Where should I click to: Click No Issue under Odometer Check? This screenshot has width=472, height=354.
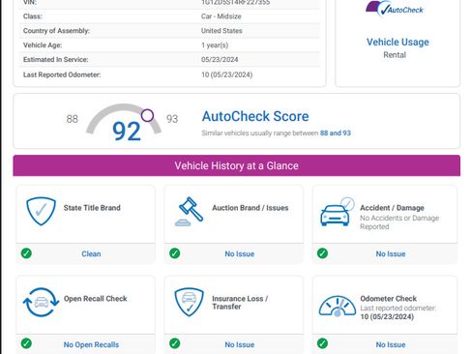click(391, 344)
